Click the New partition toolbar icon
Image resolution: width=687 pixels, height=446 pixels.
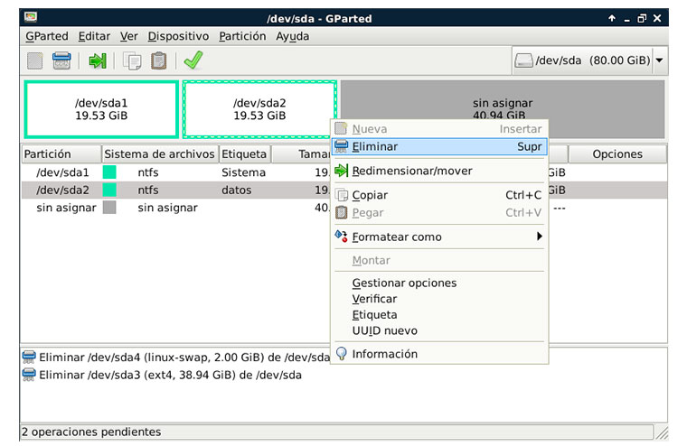(35, 60)
